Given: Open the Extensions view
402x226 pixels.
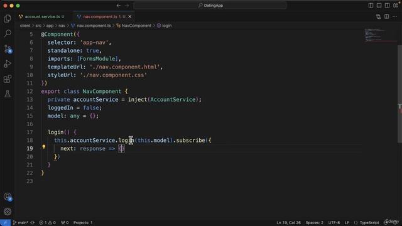Looking at the screenshot, I should coord(8,79).
